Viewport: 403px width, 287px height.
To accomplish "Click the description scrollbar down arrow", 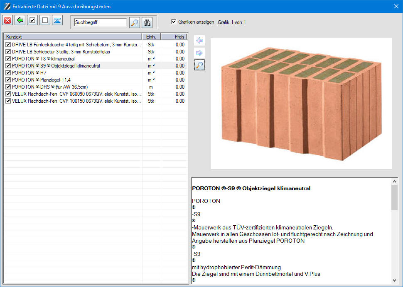I will click(x=395, y=280).
